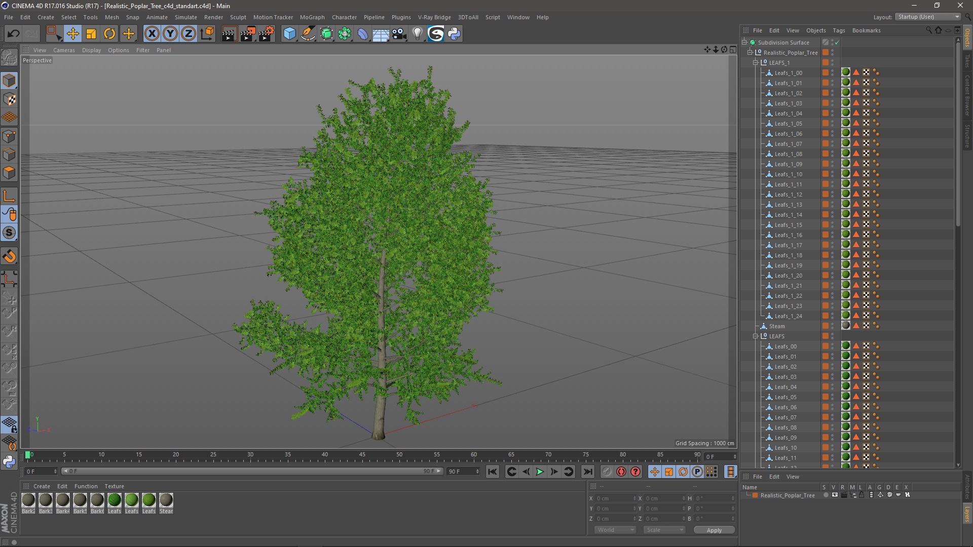Open the Spline pen tool icon

tap(308, 34)
